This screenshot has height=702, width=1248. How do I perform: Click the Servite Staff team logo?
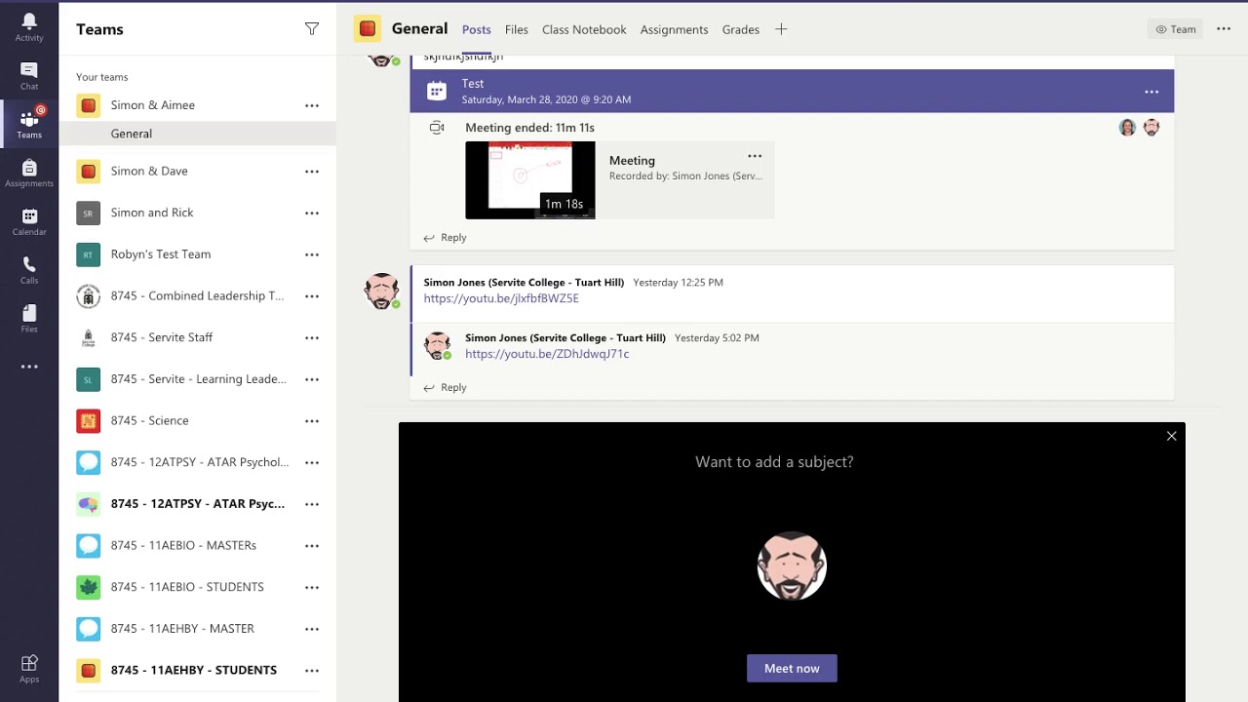point(88,337)
